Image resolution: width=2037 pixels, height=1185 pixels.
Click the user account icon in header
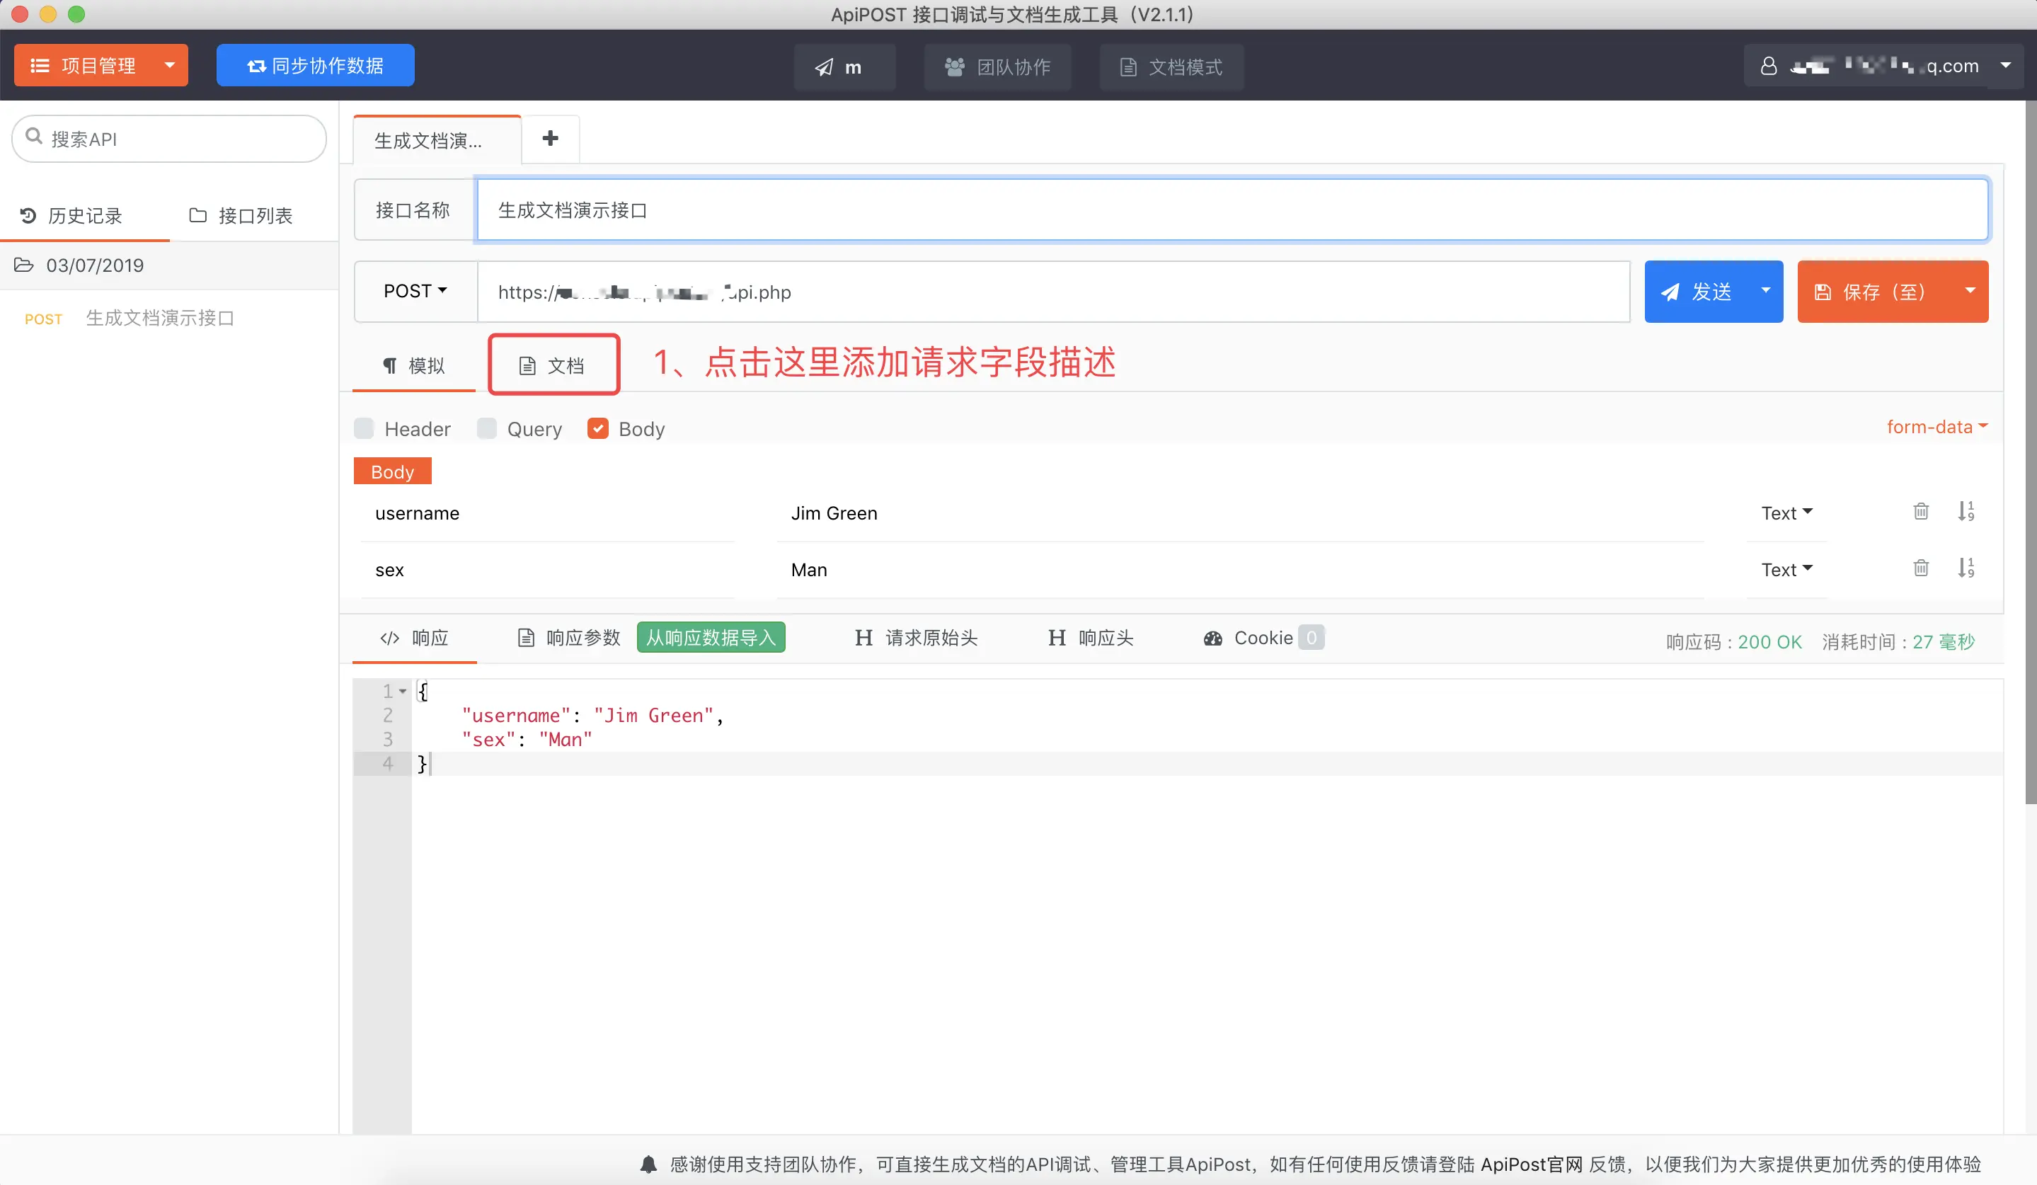click(1769, 67)
